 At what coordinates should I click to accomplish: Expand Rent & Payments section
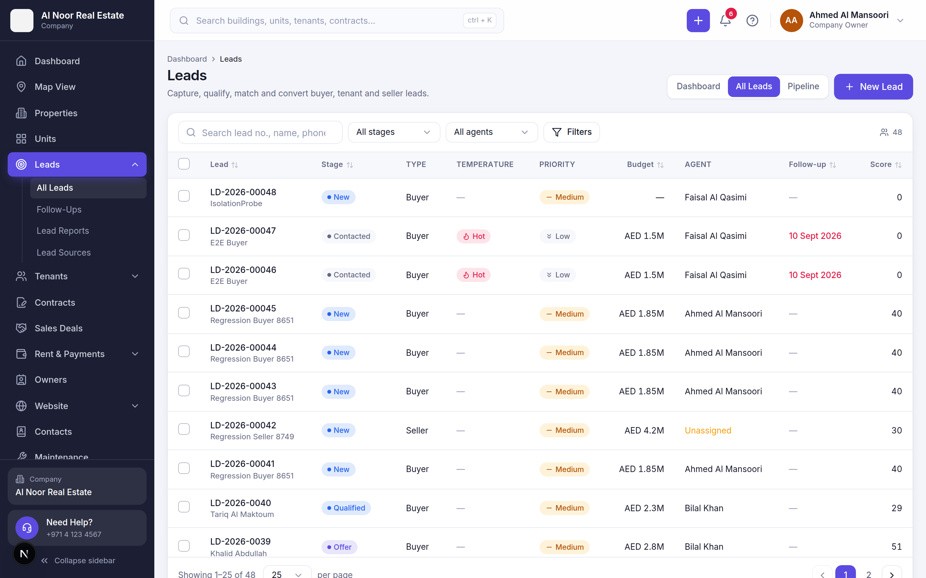[x=135, y=354]
